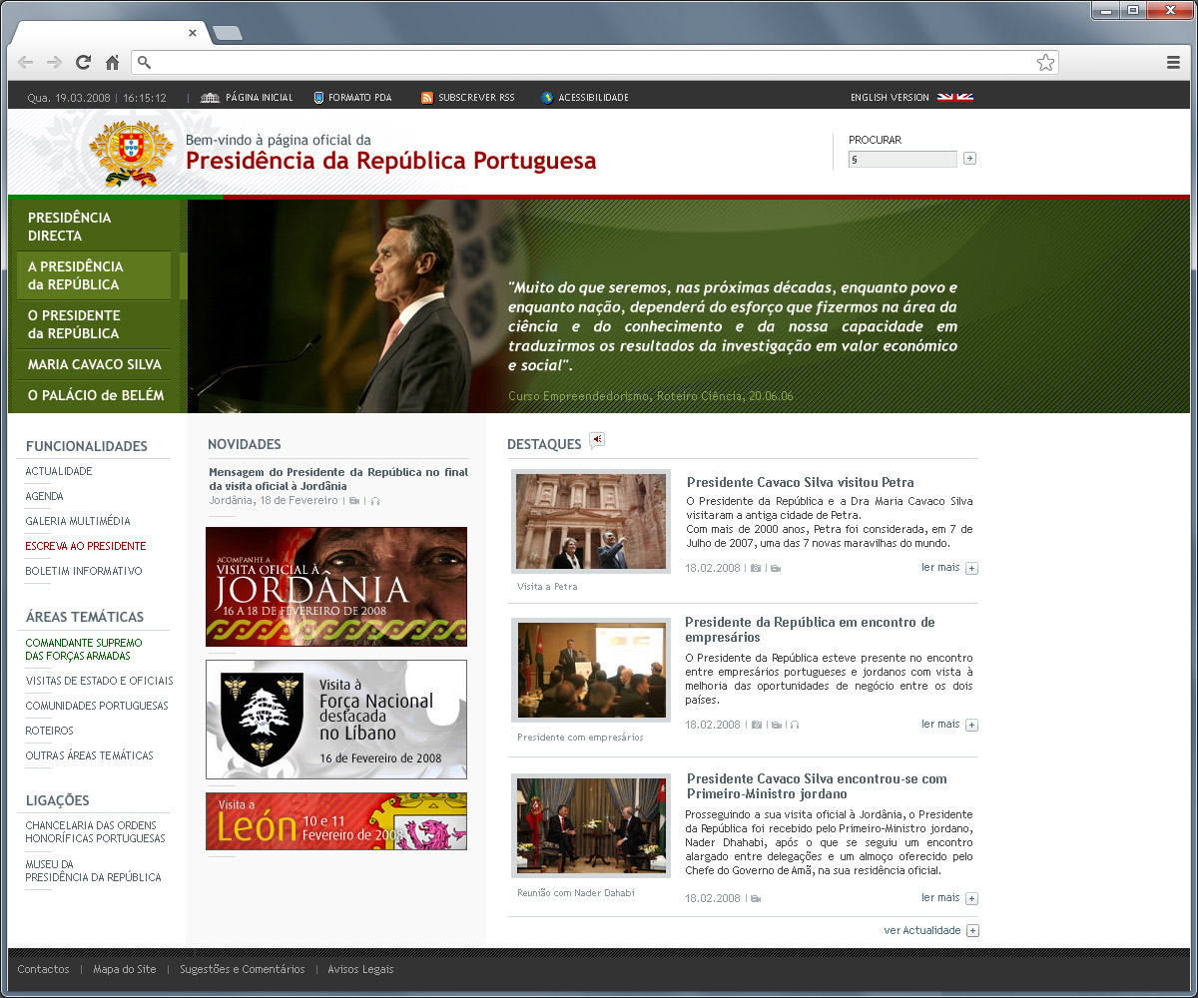Open the O PALÁCIO de BELÉM menu item
1198x998 pixels.
(x=96, y=395)
